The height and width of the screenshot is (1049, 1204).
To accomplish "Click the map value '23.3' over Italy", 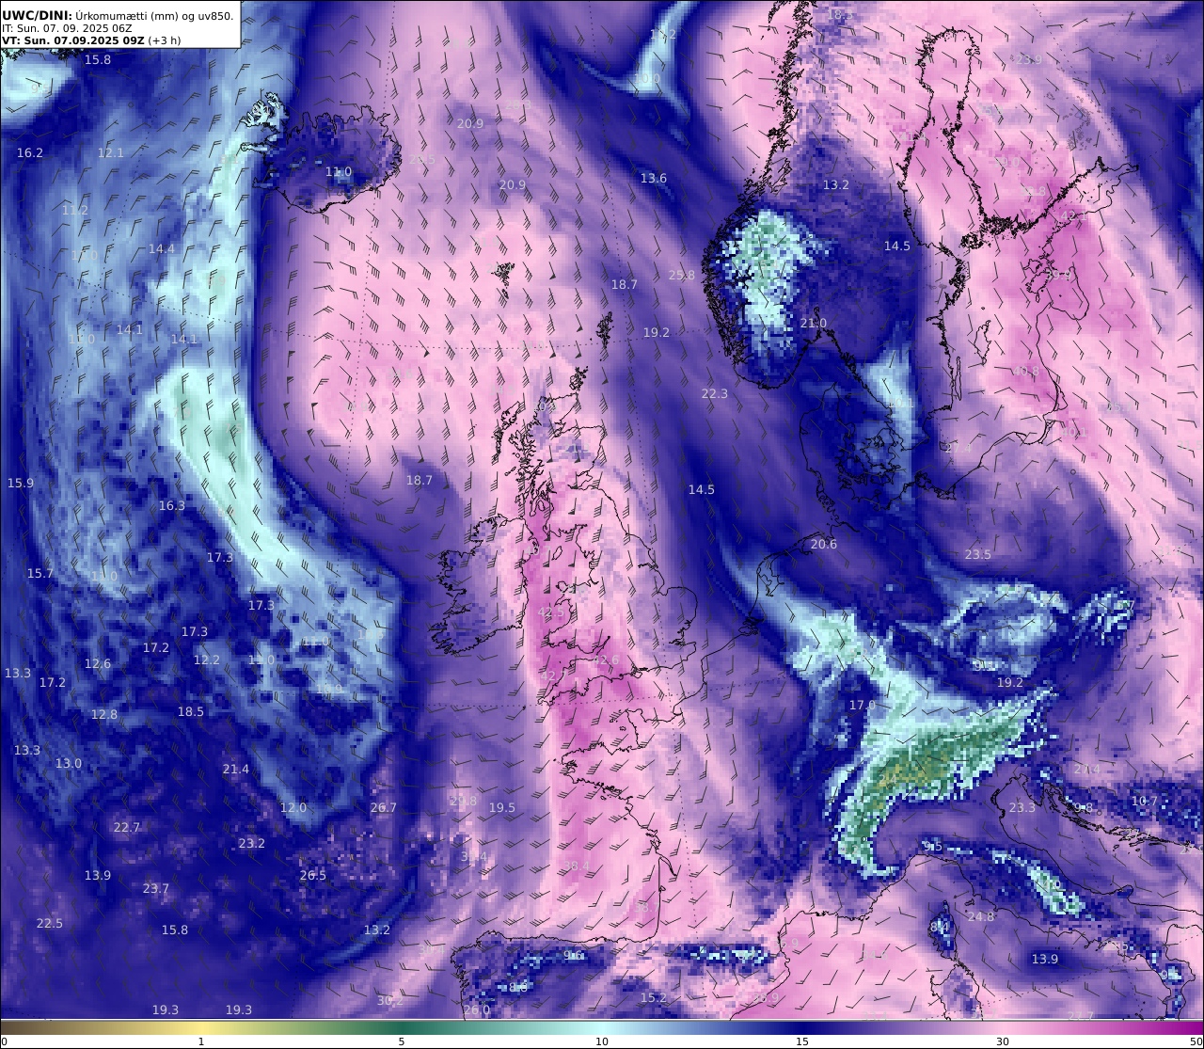I will pos(1022,807).
